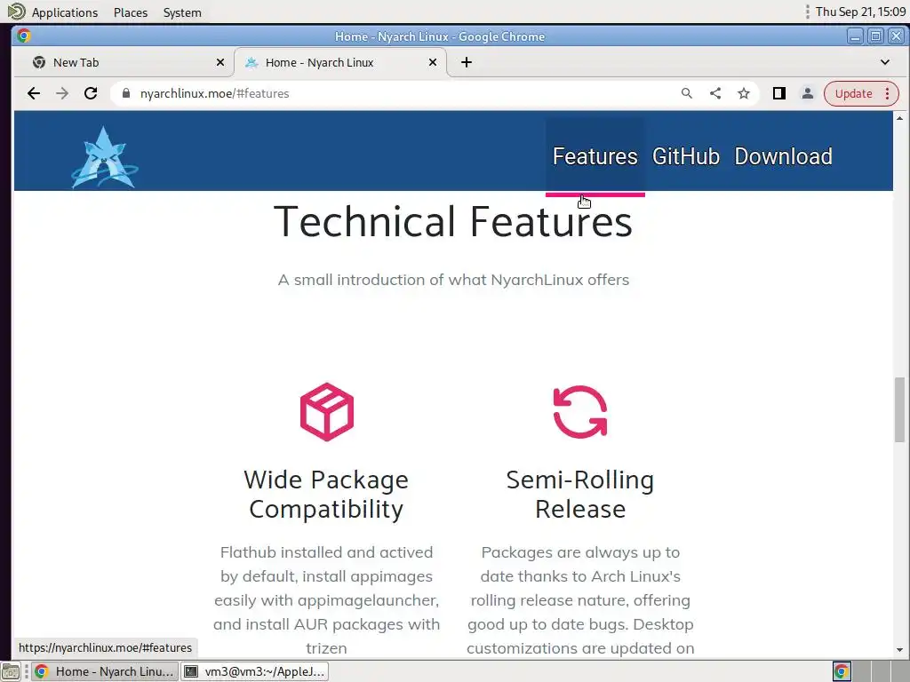Go back with the browser back arrow
The image size is (910, 682).
34,93
